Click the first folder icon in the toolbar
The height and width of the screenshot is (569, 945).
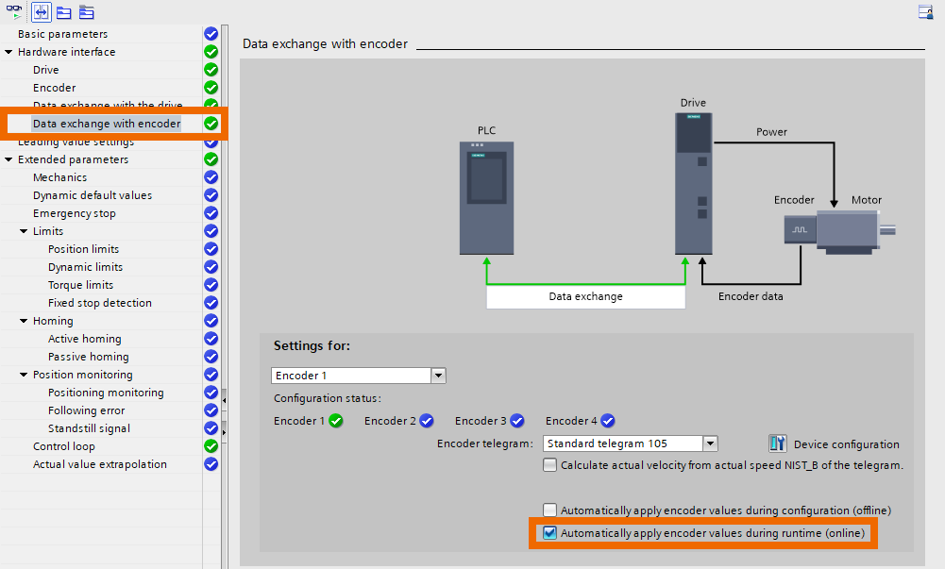pyautogui.click(x=62, y=12)
